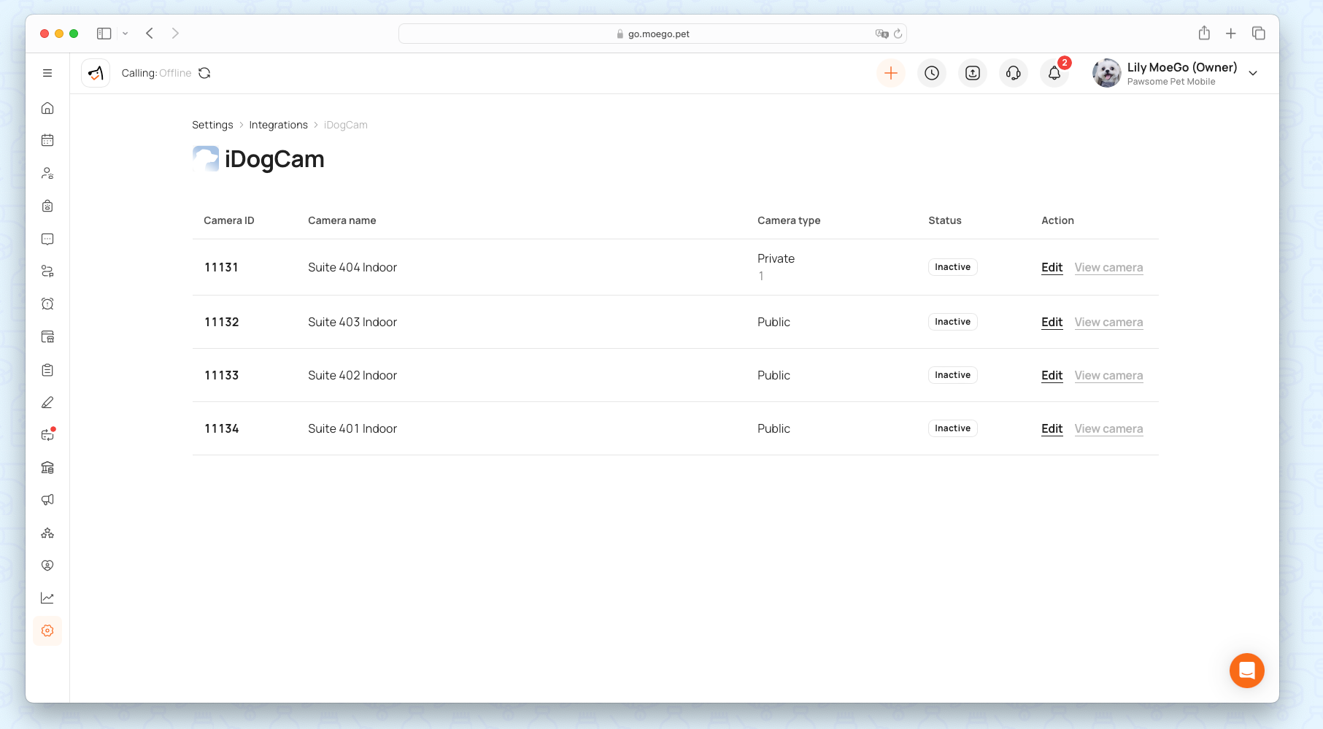
Task: Click camera ID 11132
Action: click(222, 322)
